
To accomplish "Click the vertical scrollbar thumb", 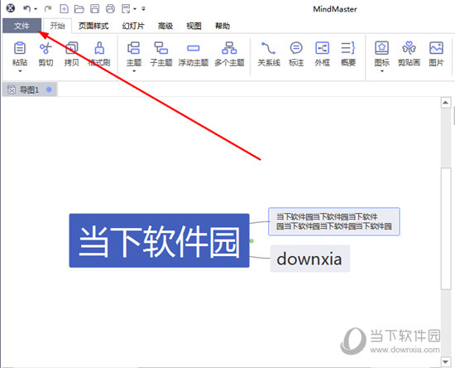I will [x=446, y=228].
